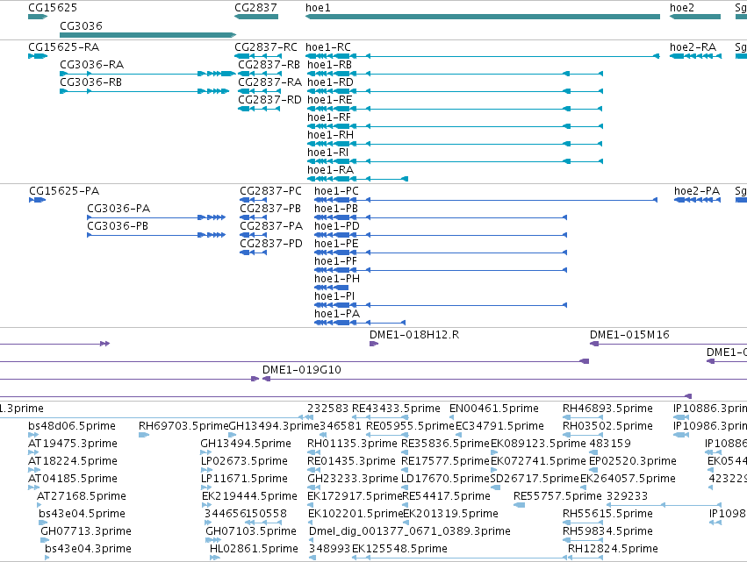Click the CG2837-PA protein label
747x562 pixels.
click(x=271, y=226)
